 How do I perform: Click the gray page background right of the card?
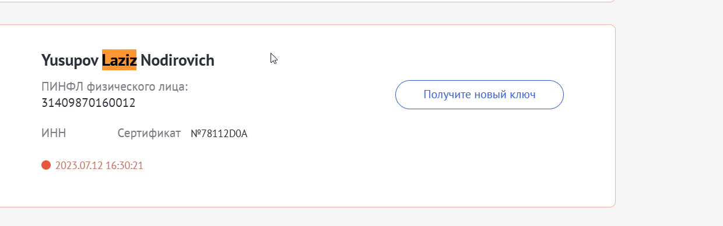tap(669, 116)
